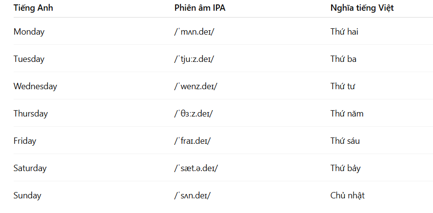This screenshot has height=213, width=433.
Task: Click the Wednesday cell
Action: 35,86
